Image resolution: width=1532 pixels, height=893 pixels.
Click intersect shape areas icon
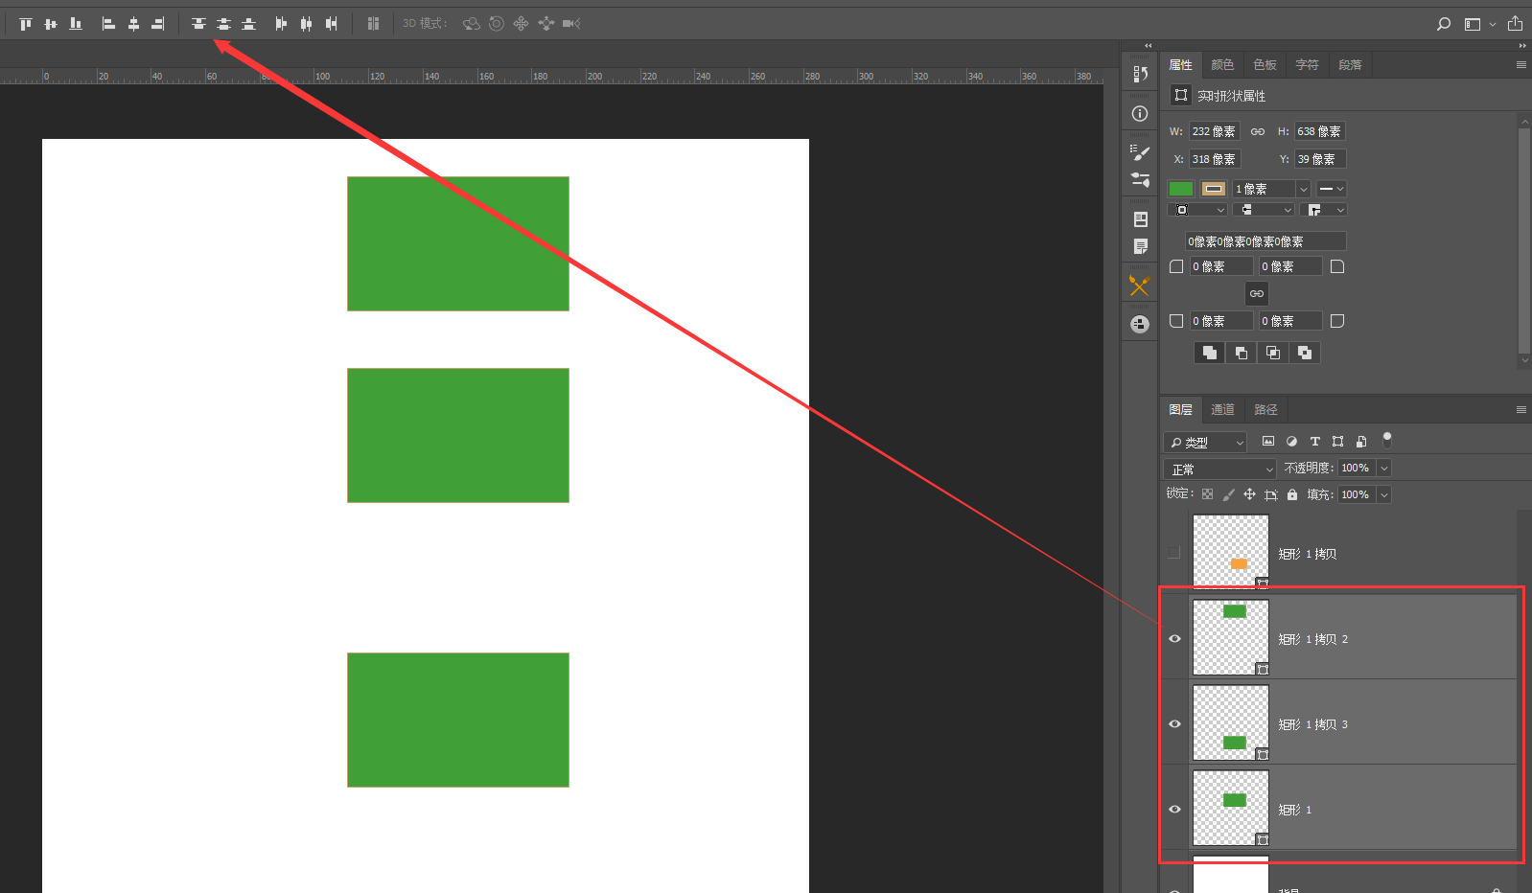pos(1273,353)
